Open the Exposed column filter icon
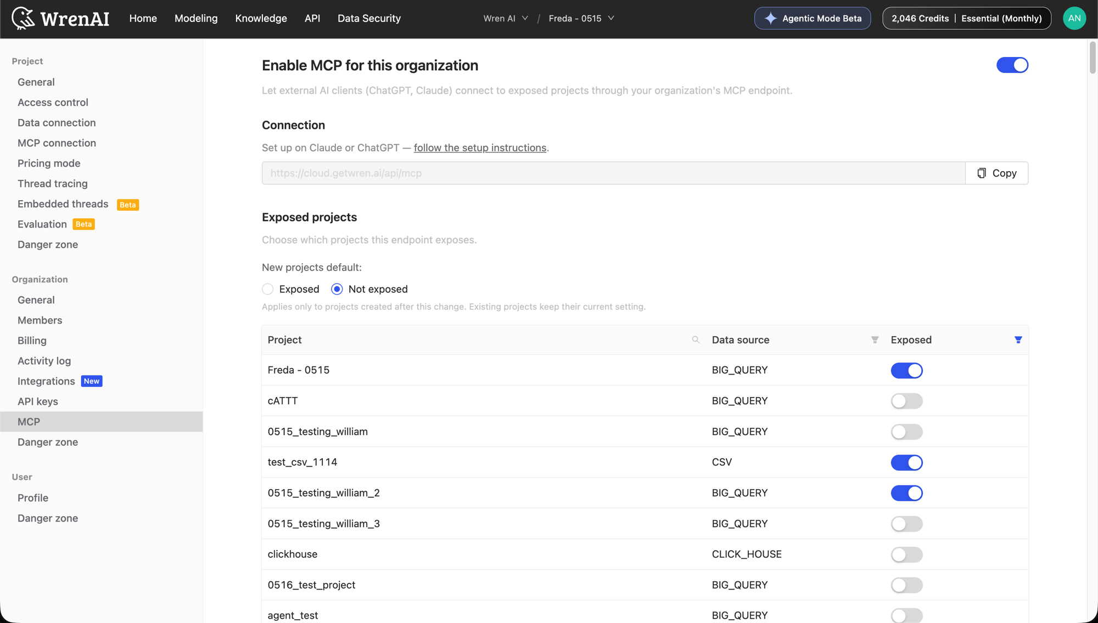 click(1018, 340)
